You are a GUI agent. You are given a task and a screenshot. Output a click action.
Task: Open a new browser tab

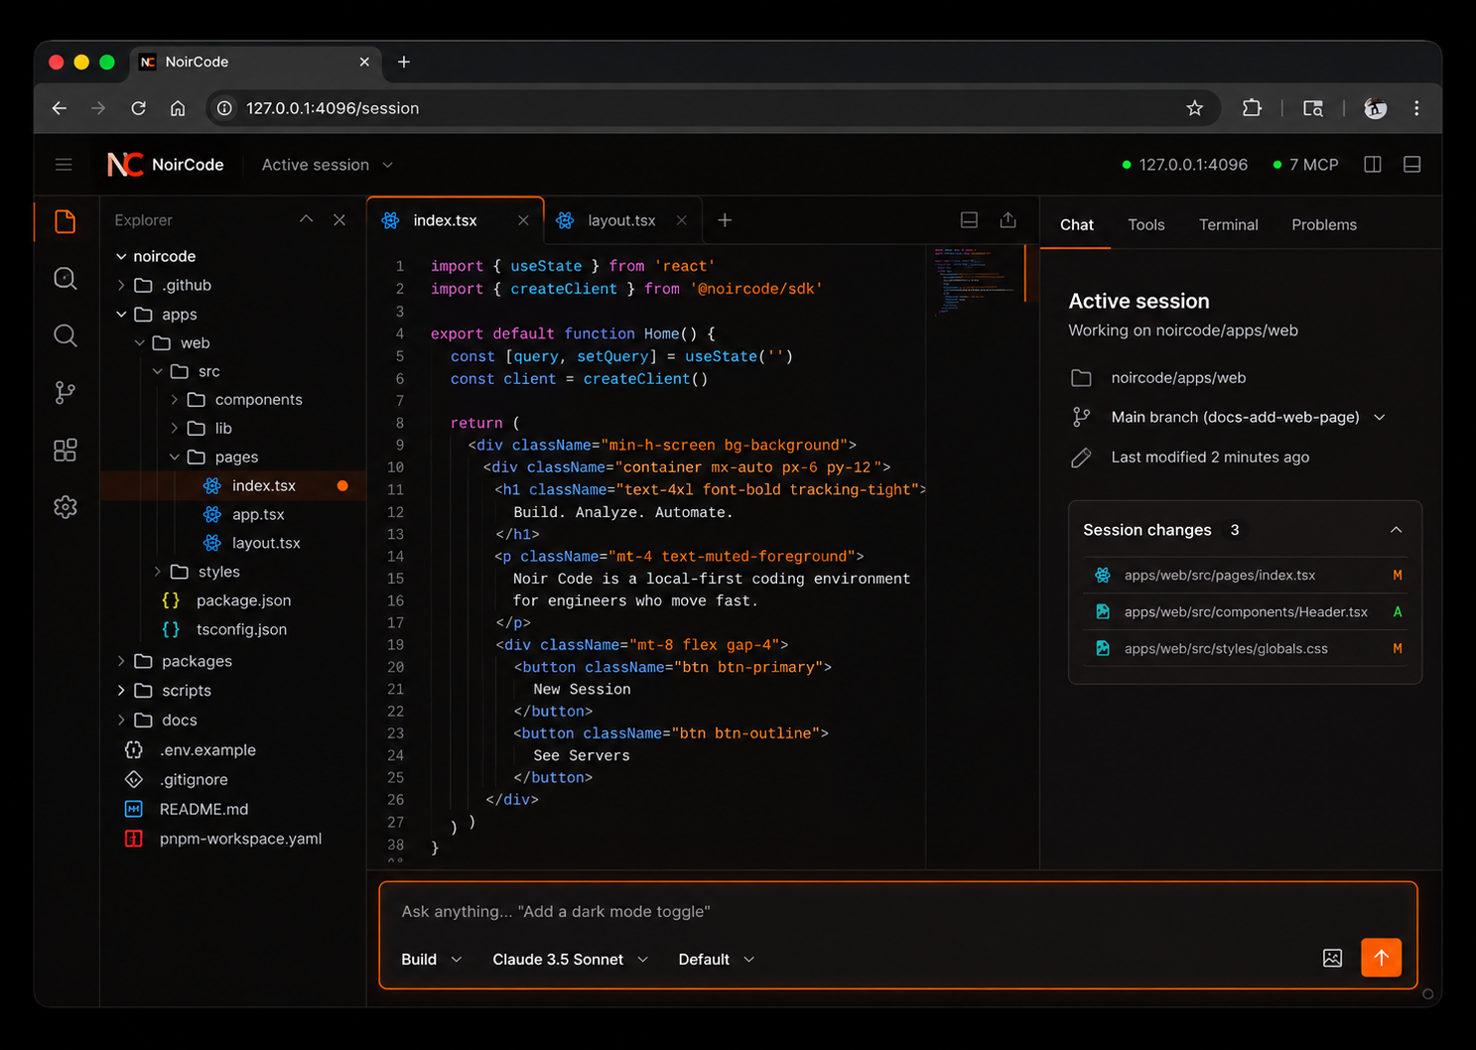(x=404, y=62)
